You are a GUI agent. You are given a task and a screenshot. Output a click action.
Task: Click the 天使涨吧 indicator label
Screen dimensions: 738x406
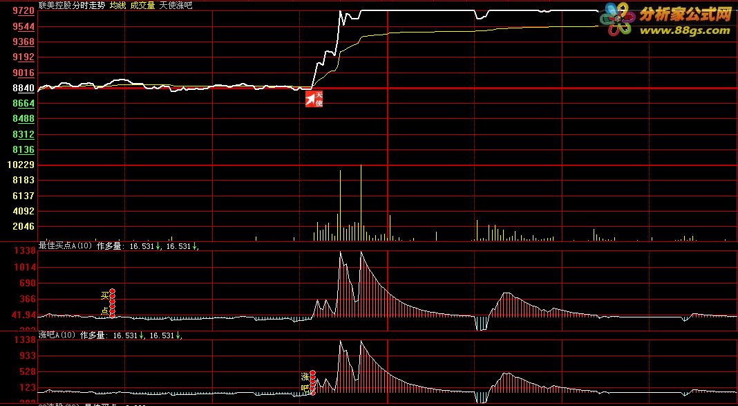[x=176, y=6]
